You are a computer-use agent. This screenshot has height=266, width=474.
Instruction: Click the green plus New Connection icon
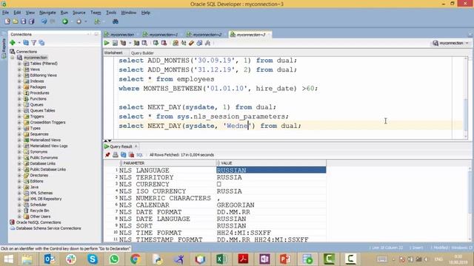tap(13, 43)
